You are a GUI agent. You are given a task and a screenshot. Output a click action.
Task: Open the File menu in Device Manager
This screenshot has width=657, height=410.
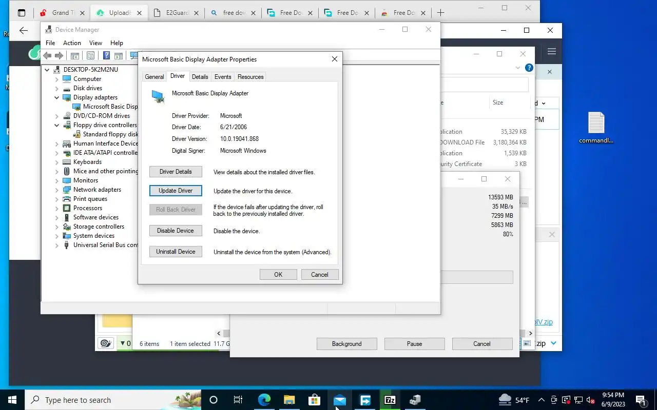coord(50,43)
